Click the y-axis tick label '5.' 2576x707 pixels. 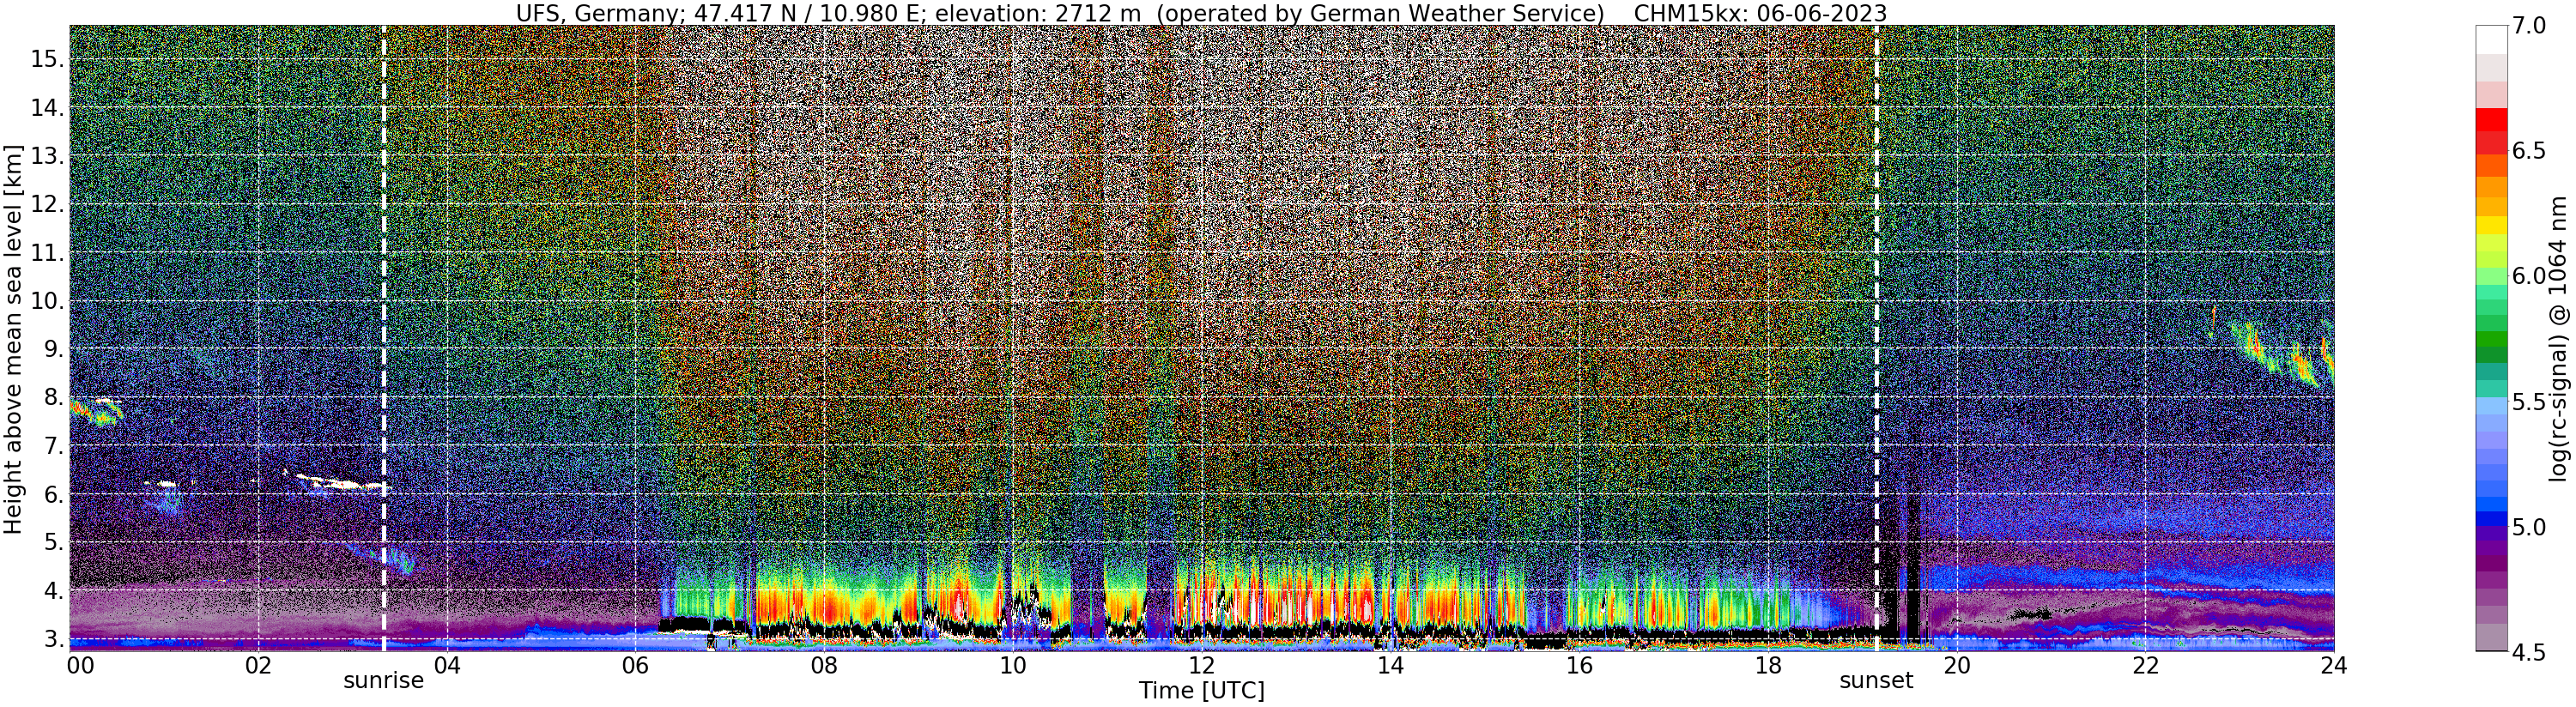coord(53,543)
